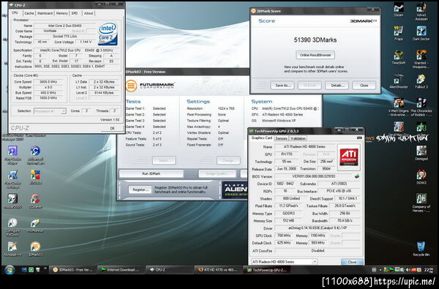Open the Steam desktop shortcut
Image resolution: width=439 pixels, height=289 pixels.
click(x=399, y=10)
